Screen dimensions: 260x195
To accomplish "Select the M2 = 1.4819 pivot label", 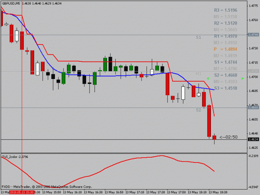I will coord(225,56).
